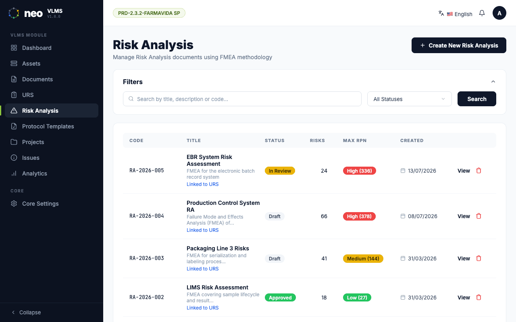Click the Core Settings gear icon
Image resolution: width=516 pixels, height=322 pixels.
point(14,204)
